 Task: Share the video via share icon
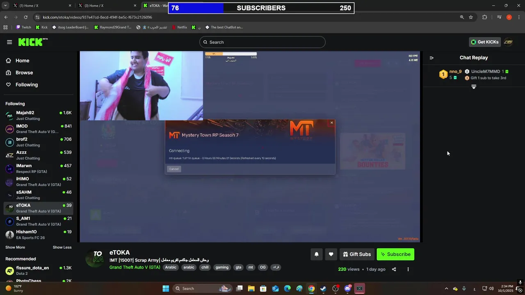(x=394, y=269)
